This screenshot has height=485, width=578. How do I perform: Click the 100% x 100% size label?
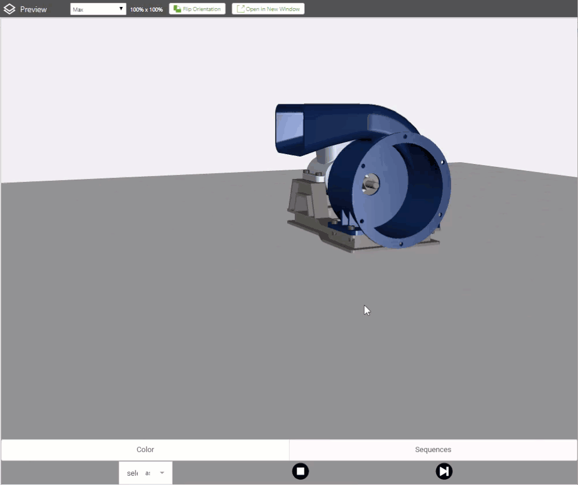click(x=146, y=9)
